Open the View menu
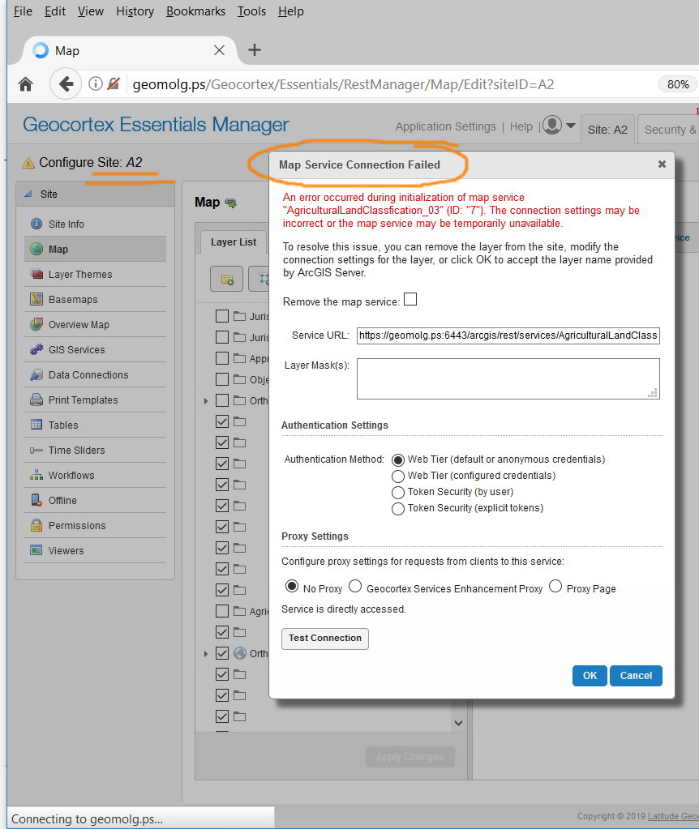 (x=91, y=11)
